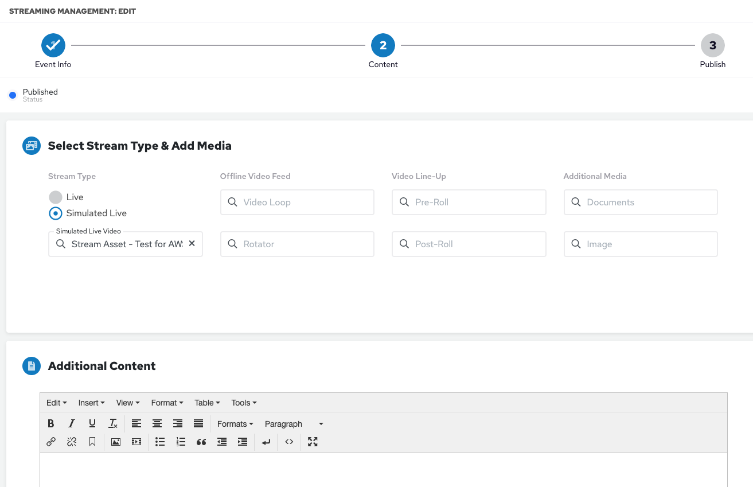The height and width of the screenshot is (487, 753).
Task: Toggle fullscreen editor icon
Action: (313, 442)
